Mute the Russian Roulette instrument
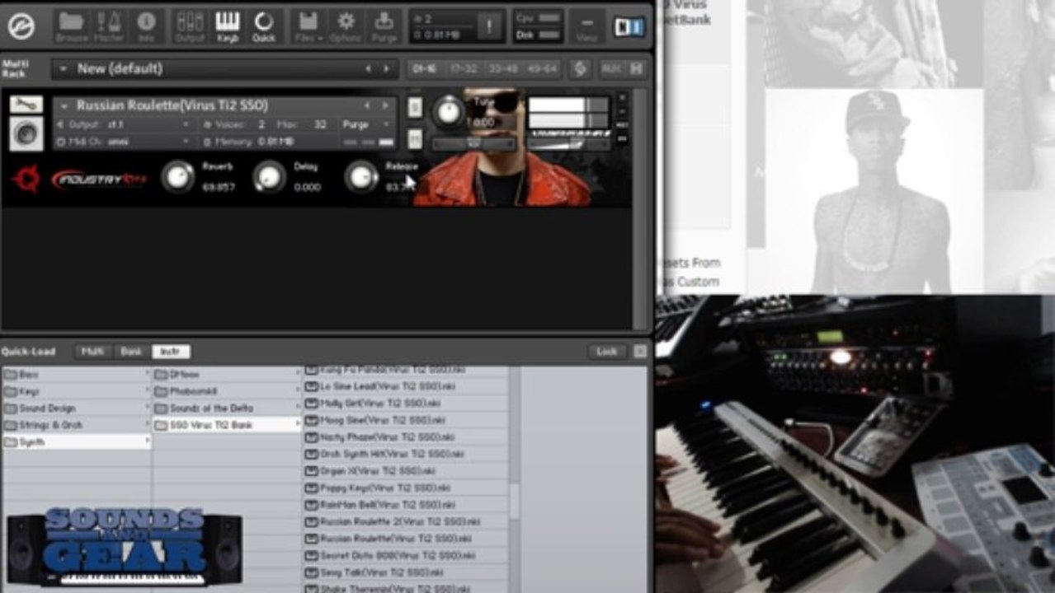The image size is (1055, 593). (415, 138)
